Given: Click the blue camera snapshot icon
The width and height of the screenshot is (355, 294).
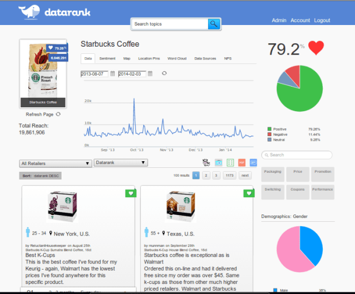Looking at the screenshot, I should point(219,162).
